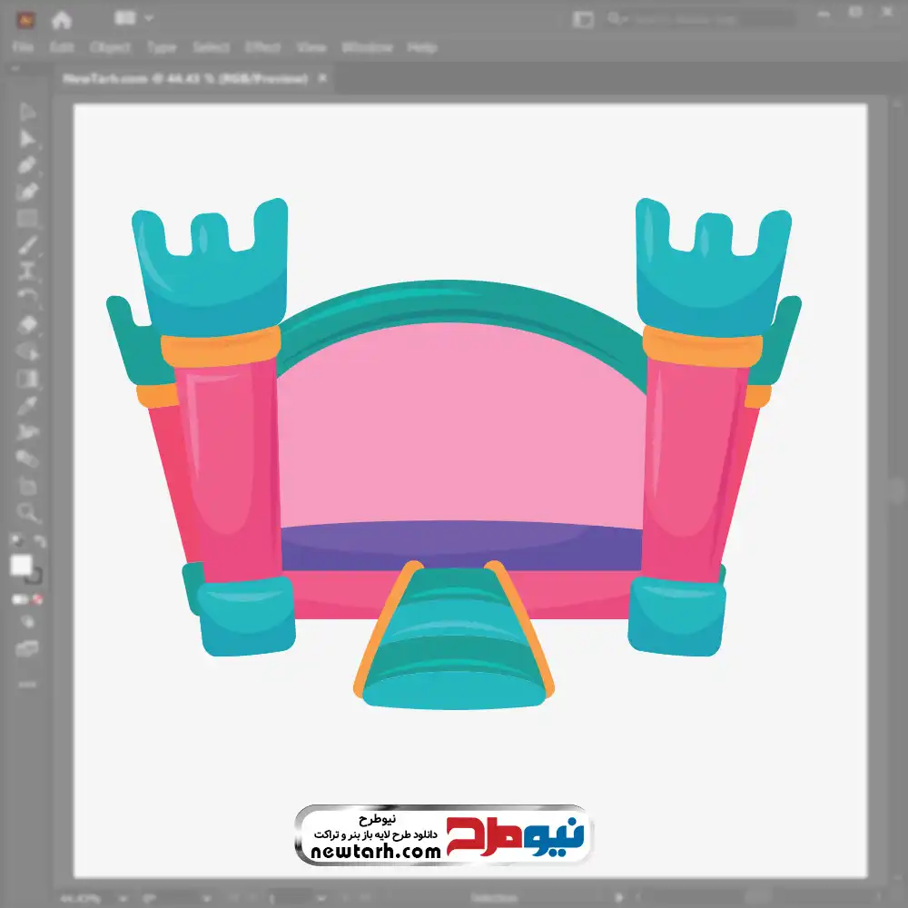Swap fill and stroke colors

pyautogui.click(x=40, y=541)
